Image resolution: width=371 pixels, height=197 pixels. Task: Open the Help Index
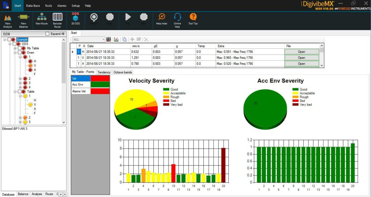click(162, 19)
